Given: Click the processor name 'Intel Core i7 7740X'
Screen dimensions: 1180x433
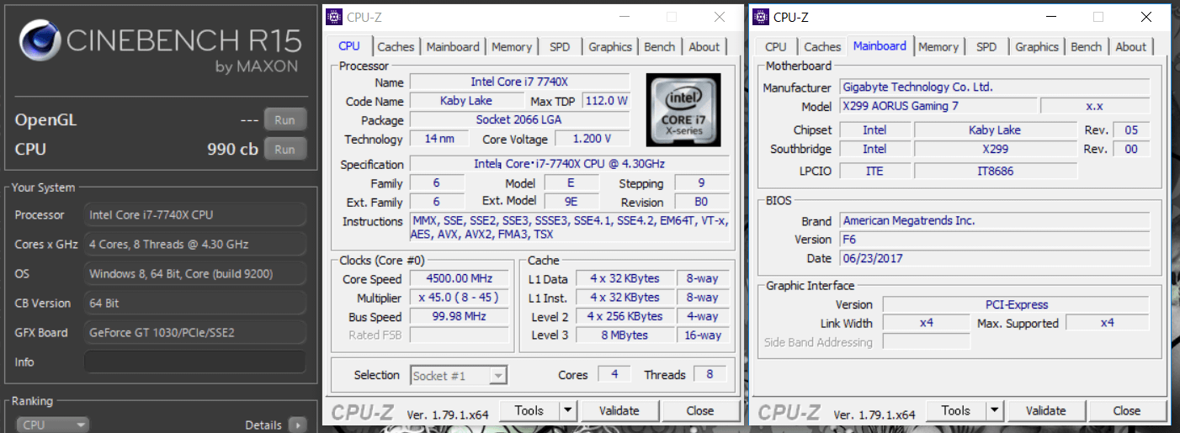Looking at the screenshot, I should point(519,82).
